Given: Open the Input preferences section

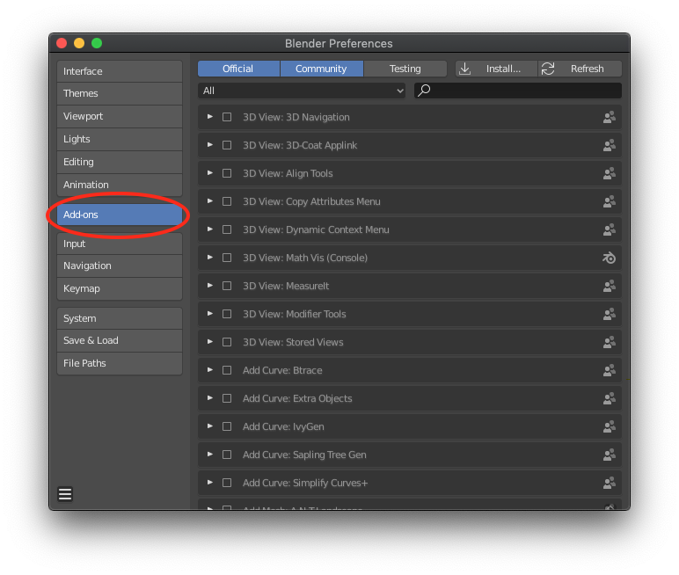Looking at the screenshot, I should (x=120, y=244).
